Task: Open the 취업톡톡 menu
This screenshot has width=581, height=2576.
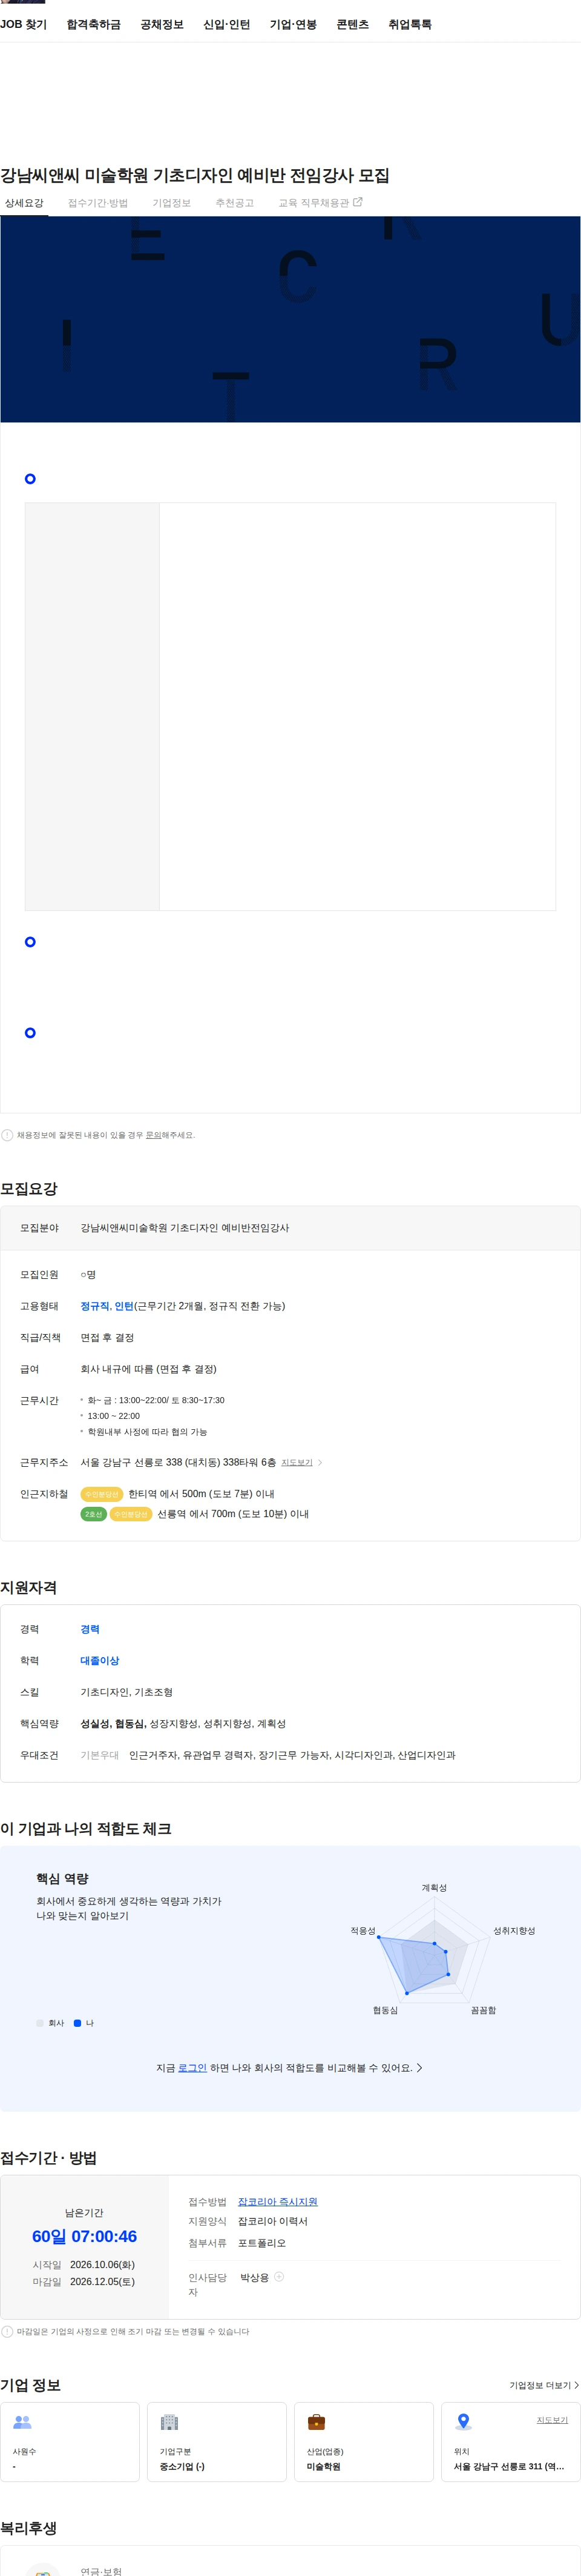Action: [410, 24]
